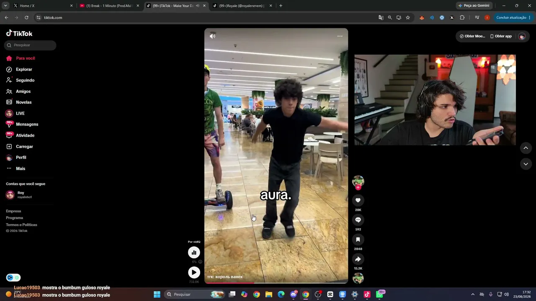Open a new browser tab
536x301 pixels.
tap(281, 6)
